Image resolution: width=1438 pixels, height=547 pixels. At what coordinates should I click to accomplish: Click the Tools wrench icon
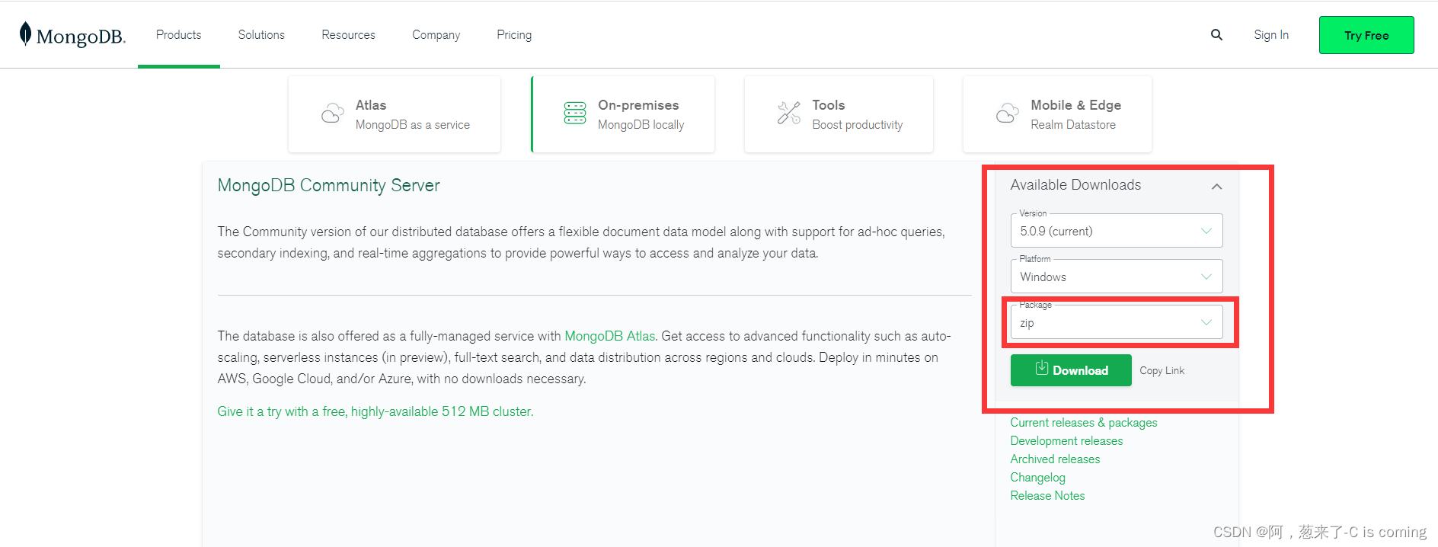pyautogui.click(x=788, y=113)
